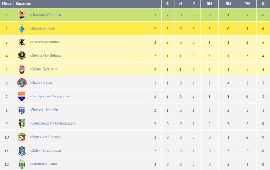Click the Zorya Luhansk club logo
This screenshot has height=170, width=270.
coord(22,69)
